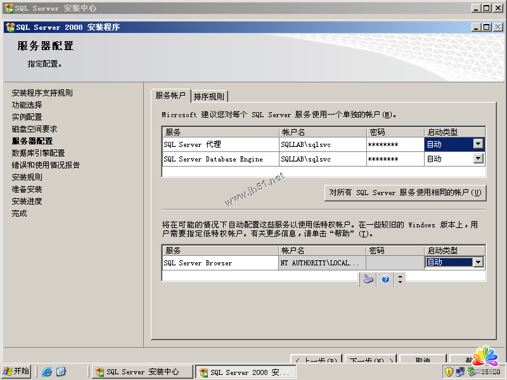This screenshot has width=507, height=380.
Task: Click the 下一步 button
Action: 371,360
